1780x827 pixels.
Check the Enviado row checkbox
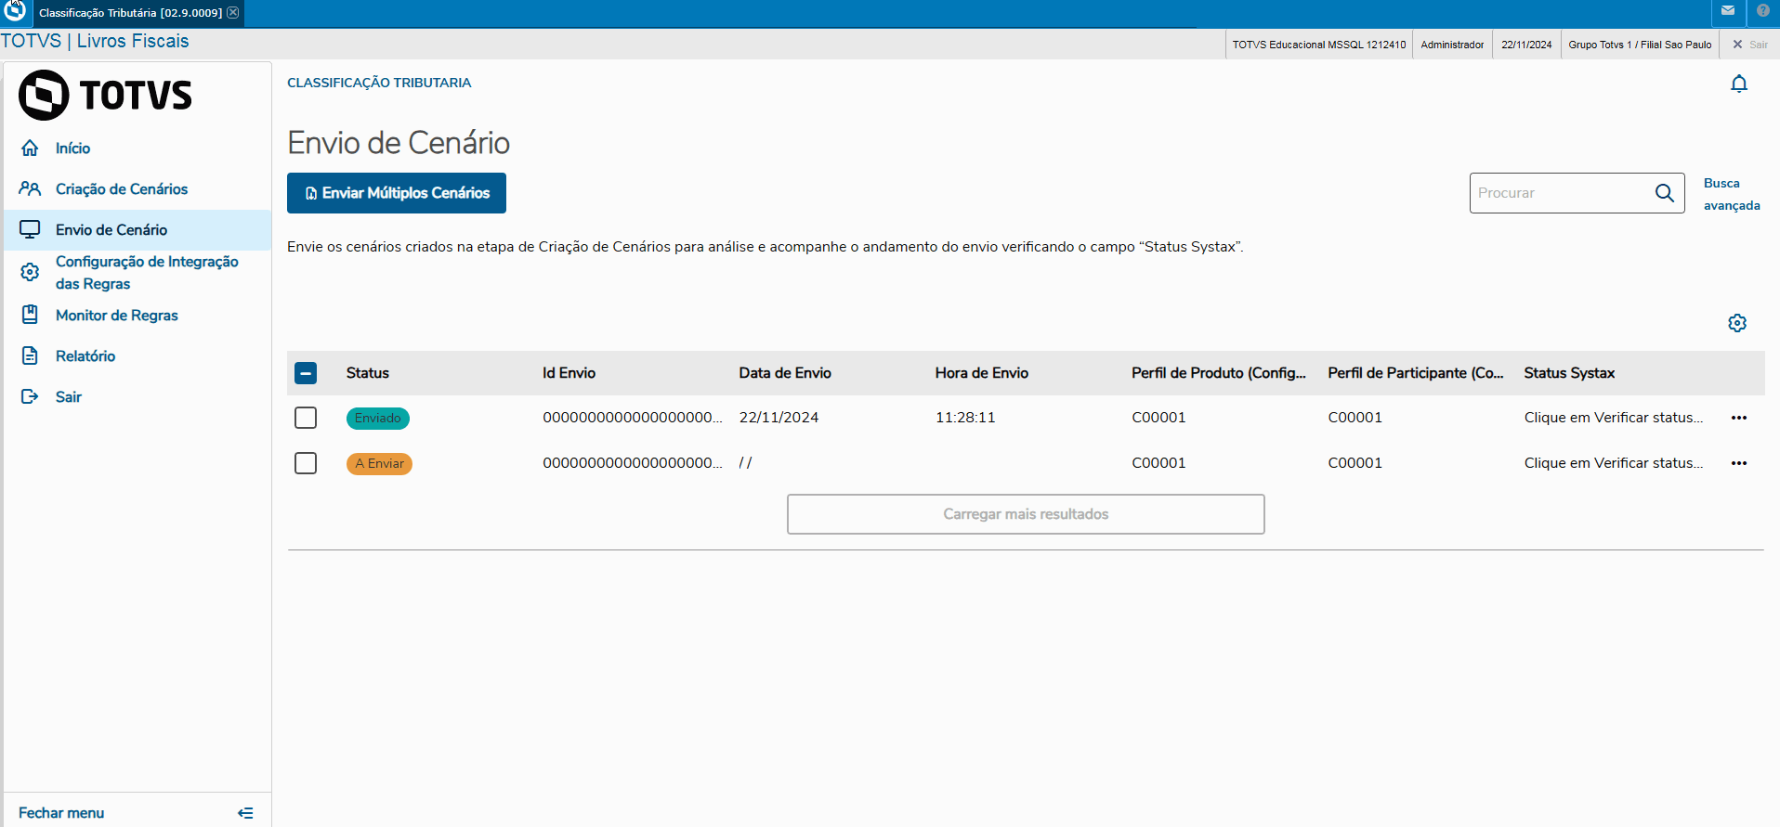[x=306, y=418]
